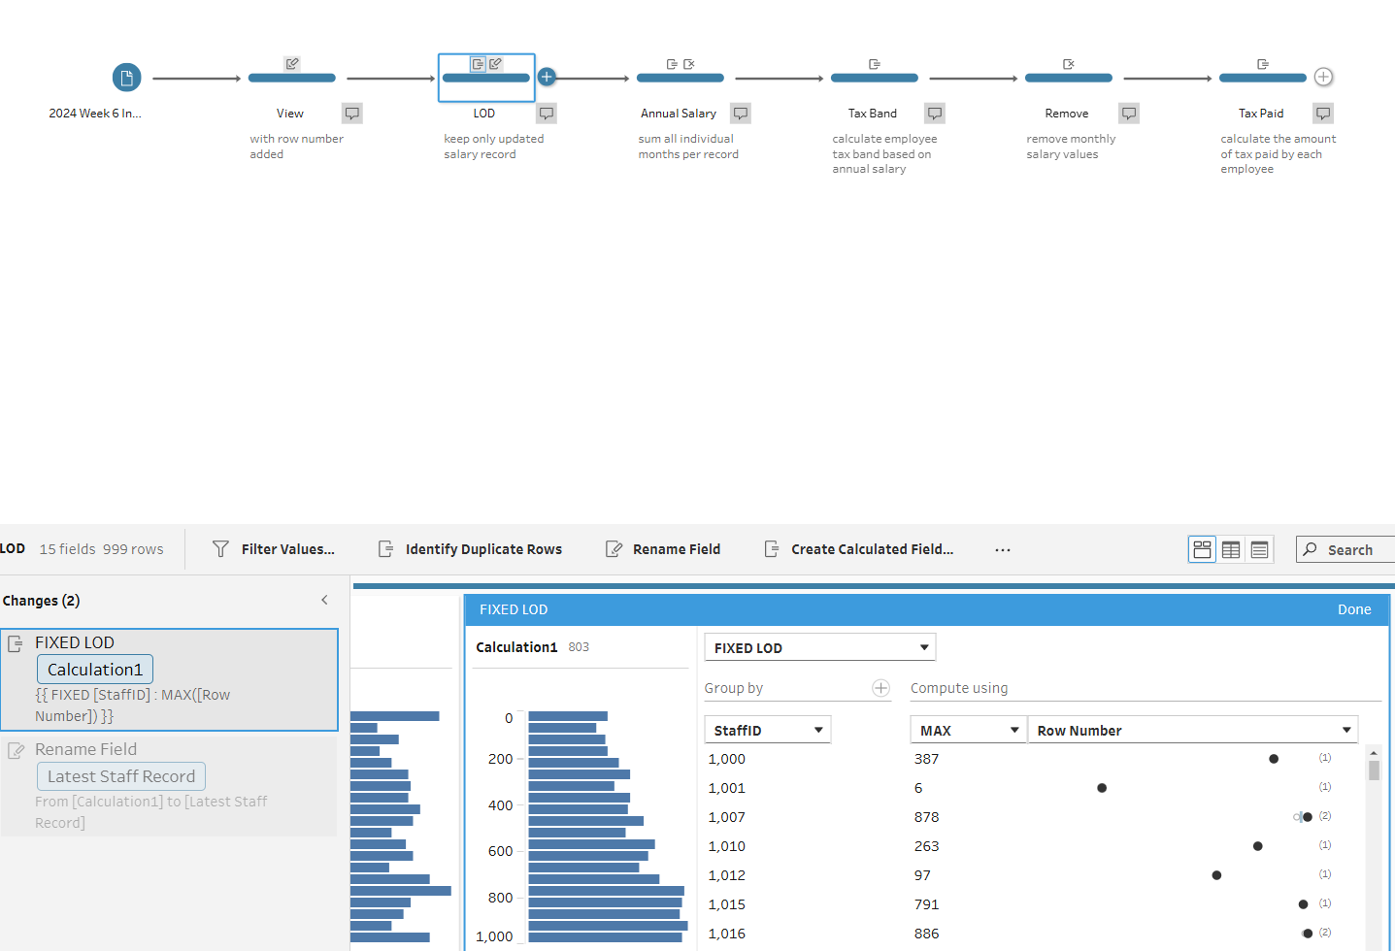This screenshot has height=951, width=1395.
Task: Select the Annual Salary step in the flow
Action: (x=680, y=78)
